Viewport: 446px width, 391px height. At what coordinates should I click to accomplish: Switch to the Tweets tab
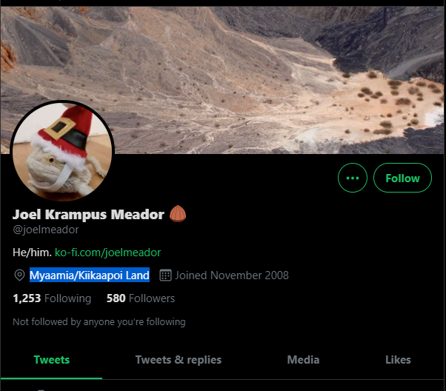[51, 360]
